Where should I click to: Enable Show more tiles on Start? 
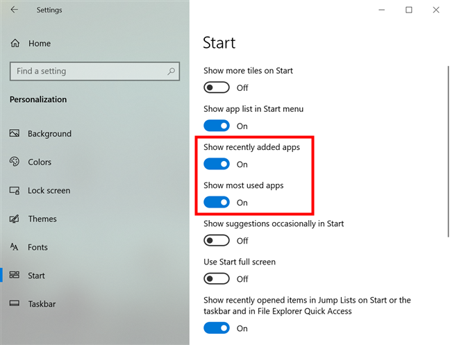217,87
